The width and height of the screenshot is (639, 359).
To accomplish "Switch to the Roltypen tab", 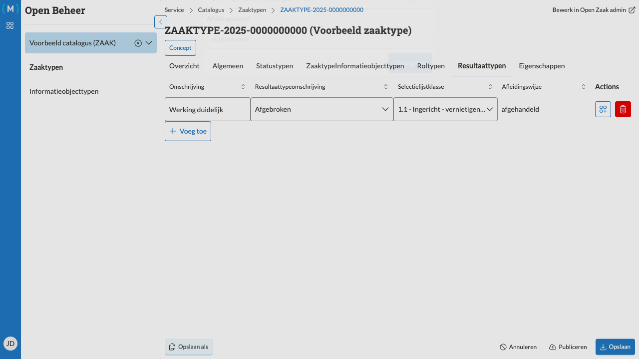I will coord(431,66).
